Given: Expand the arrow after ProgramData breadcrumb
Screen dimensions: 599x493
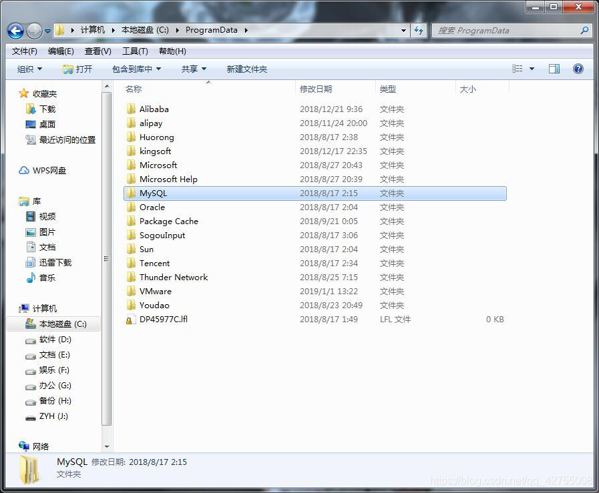Looking at the screenshot, I should click(246, 30).
